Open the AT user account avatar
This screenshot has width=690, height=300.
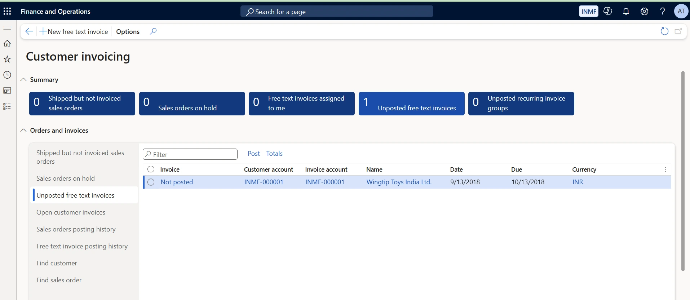[681, 11]
